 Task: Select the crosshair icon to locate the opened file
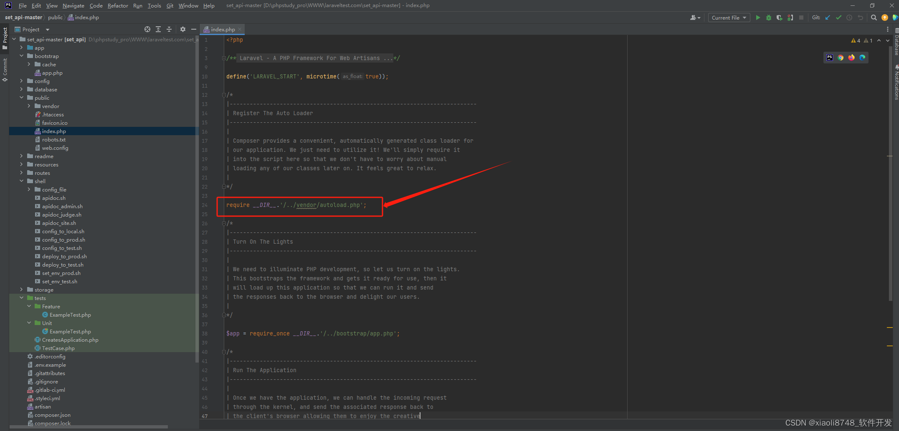coord(147,29)
